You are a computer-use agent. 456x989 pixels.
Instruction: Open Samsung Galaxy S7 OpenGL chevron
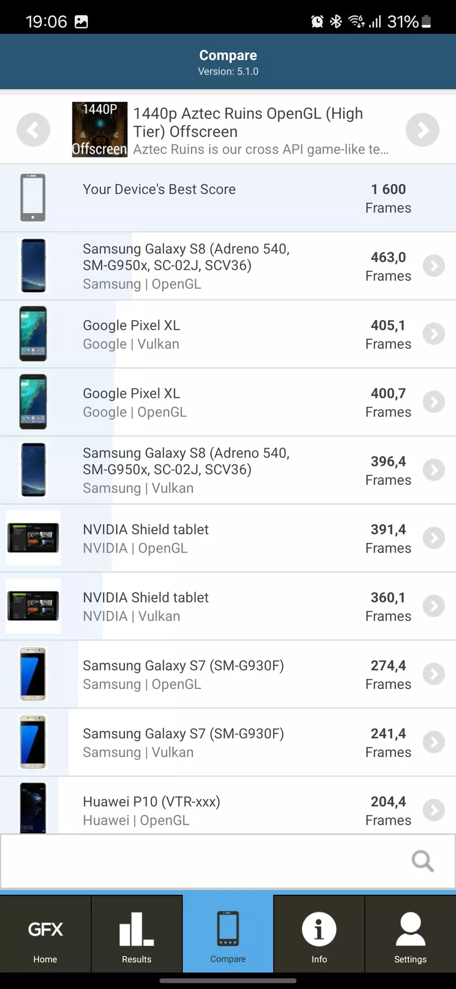point(433,674)
